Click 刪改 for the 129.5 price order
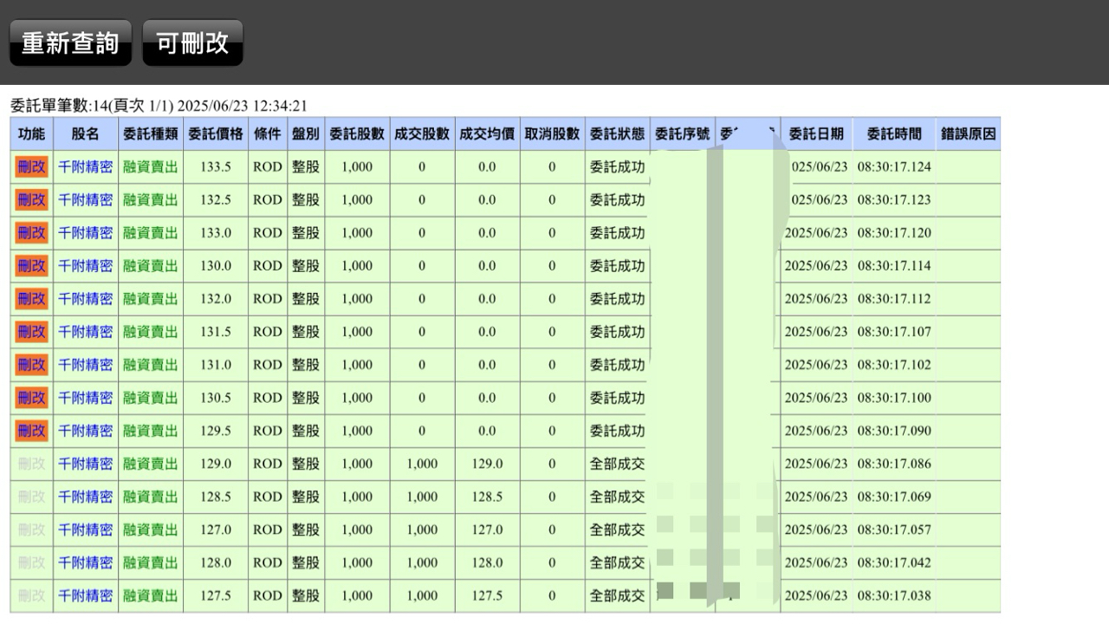 [31, 430]
